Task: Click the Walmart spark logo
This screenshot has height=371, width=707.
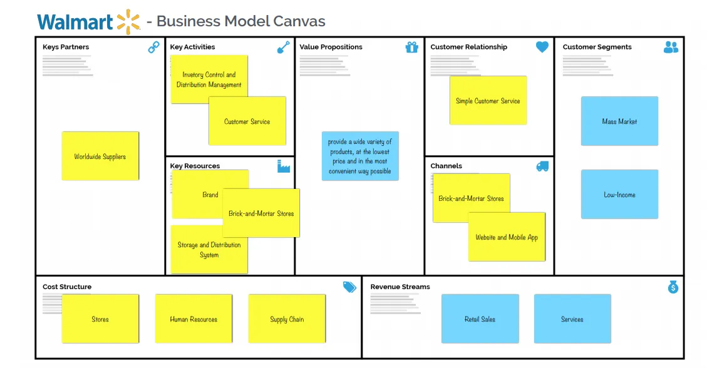Action: tap(128, 22)
